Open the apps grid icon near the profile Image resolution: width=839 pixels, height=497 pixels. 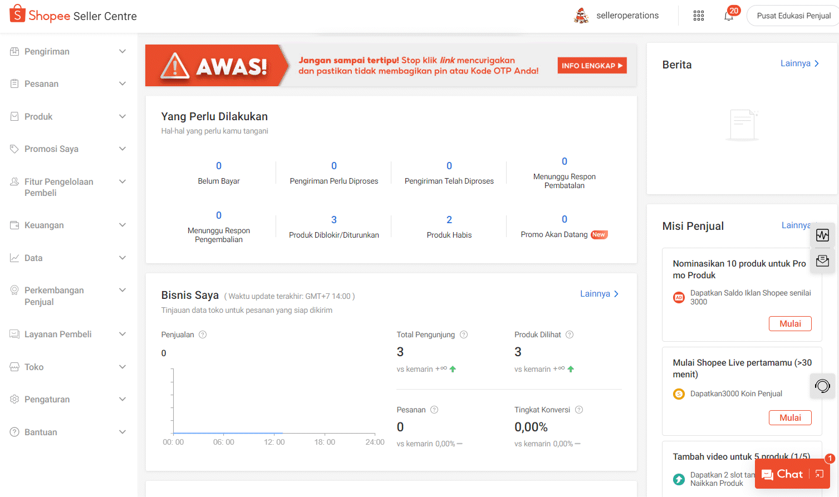pos(698,15)
